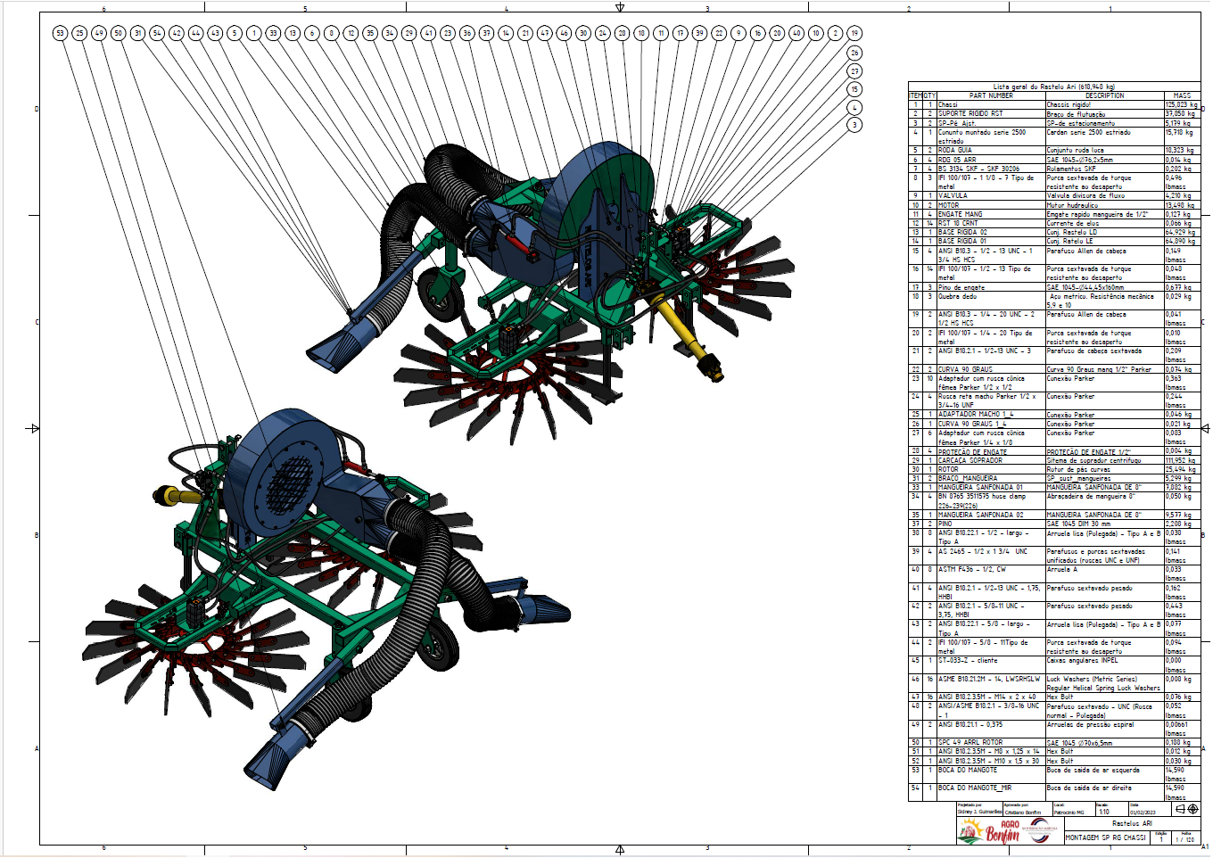Screen dimensions: 1213x858
Task: Select balloon callout number 44
Action: tap(195, 33)
